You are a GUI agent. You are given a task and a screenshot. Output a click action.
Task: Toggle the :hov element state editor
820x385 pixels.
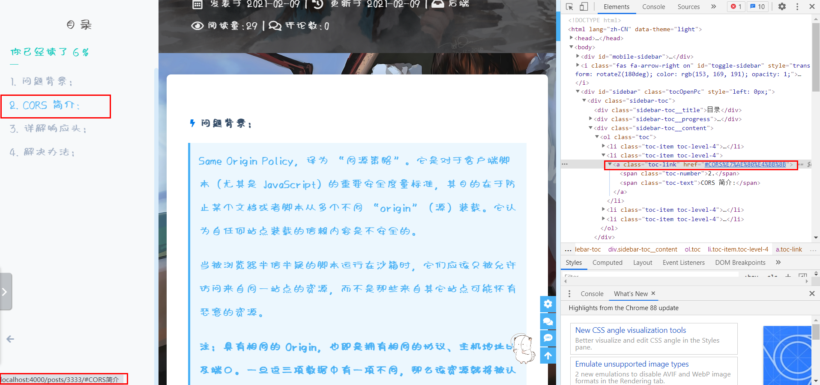click(751, 276)
